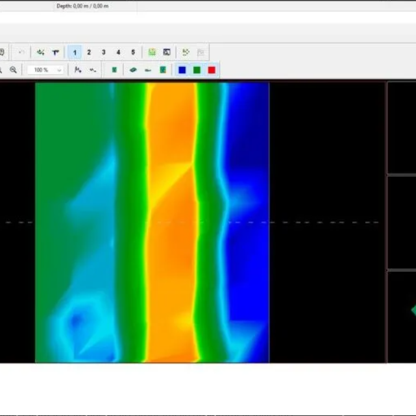Select view number 2 in toolbar

point(89,53)
